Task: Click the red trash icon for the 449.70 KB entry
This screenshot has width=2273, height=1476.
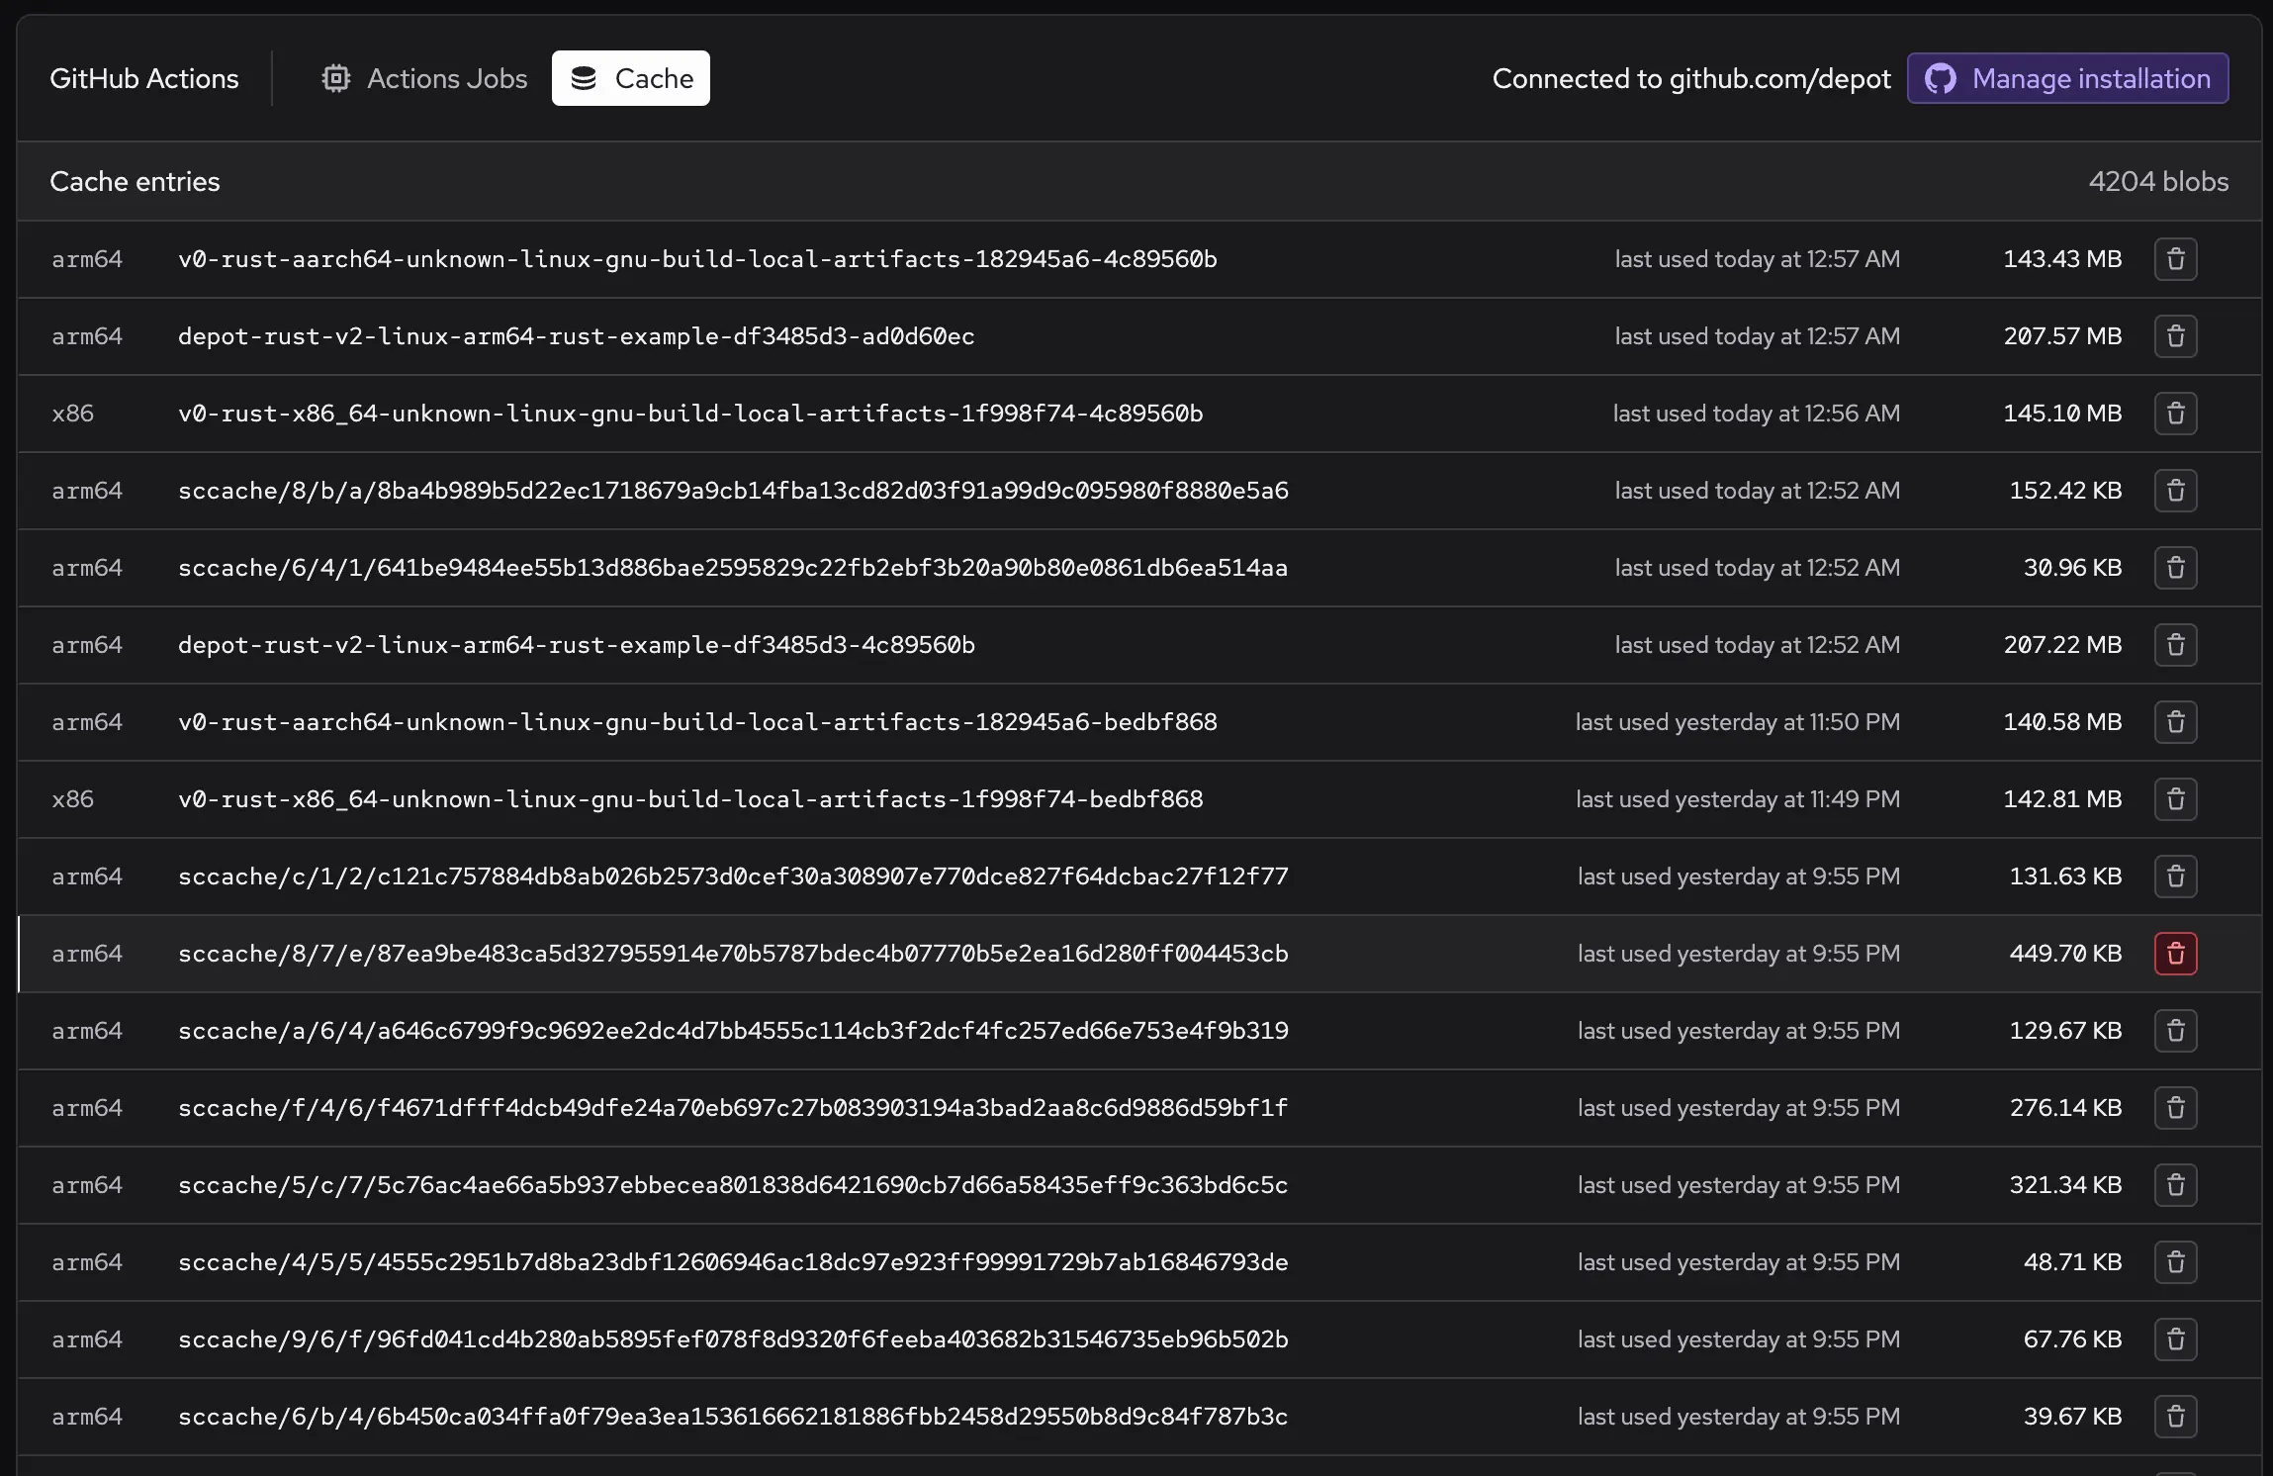Action: (x=2175, y=954)
